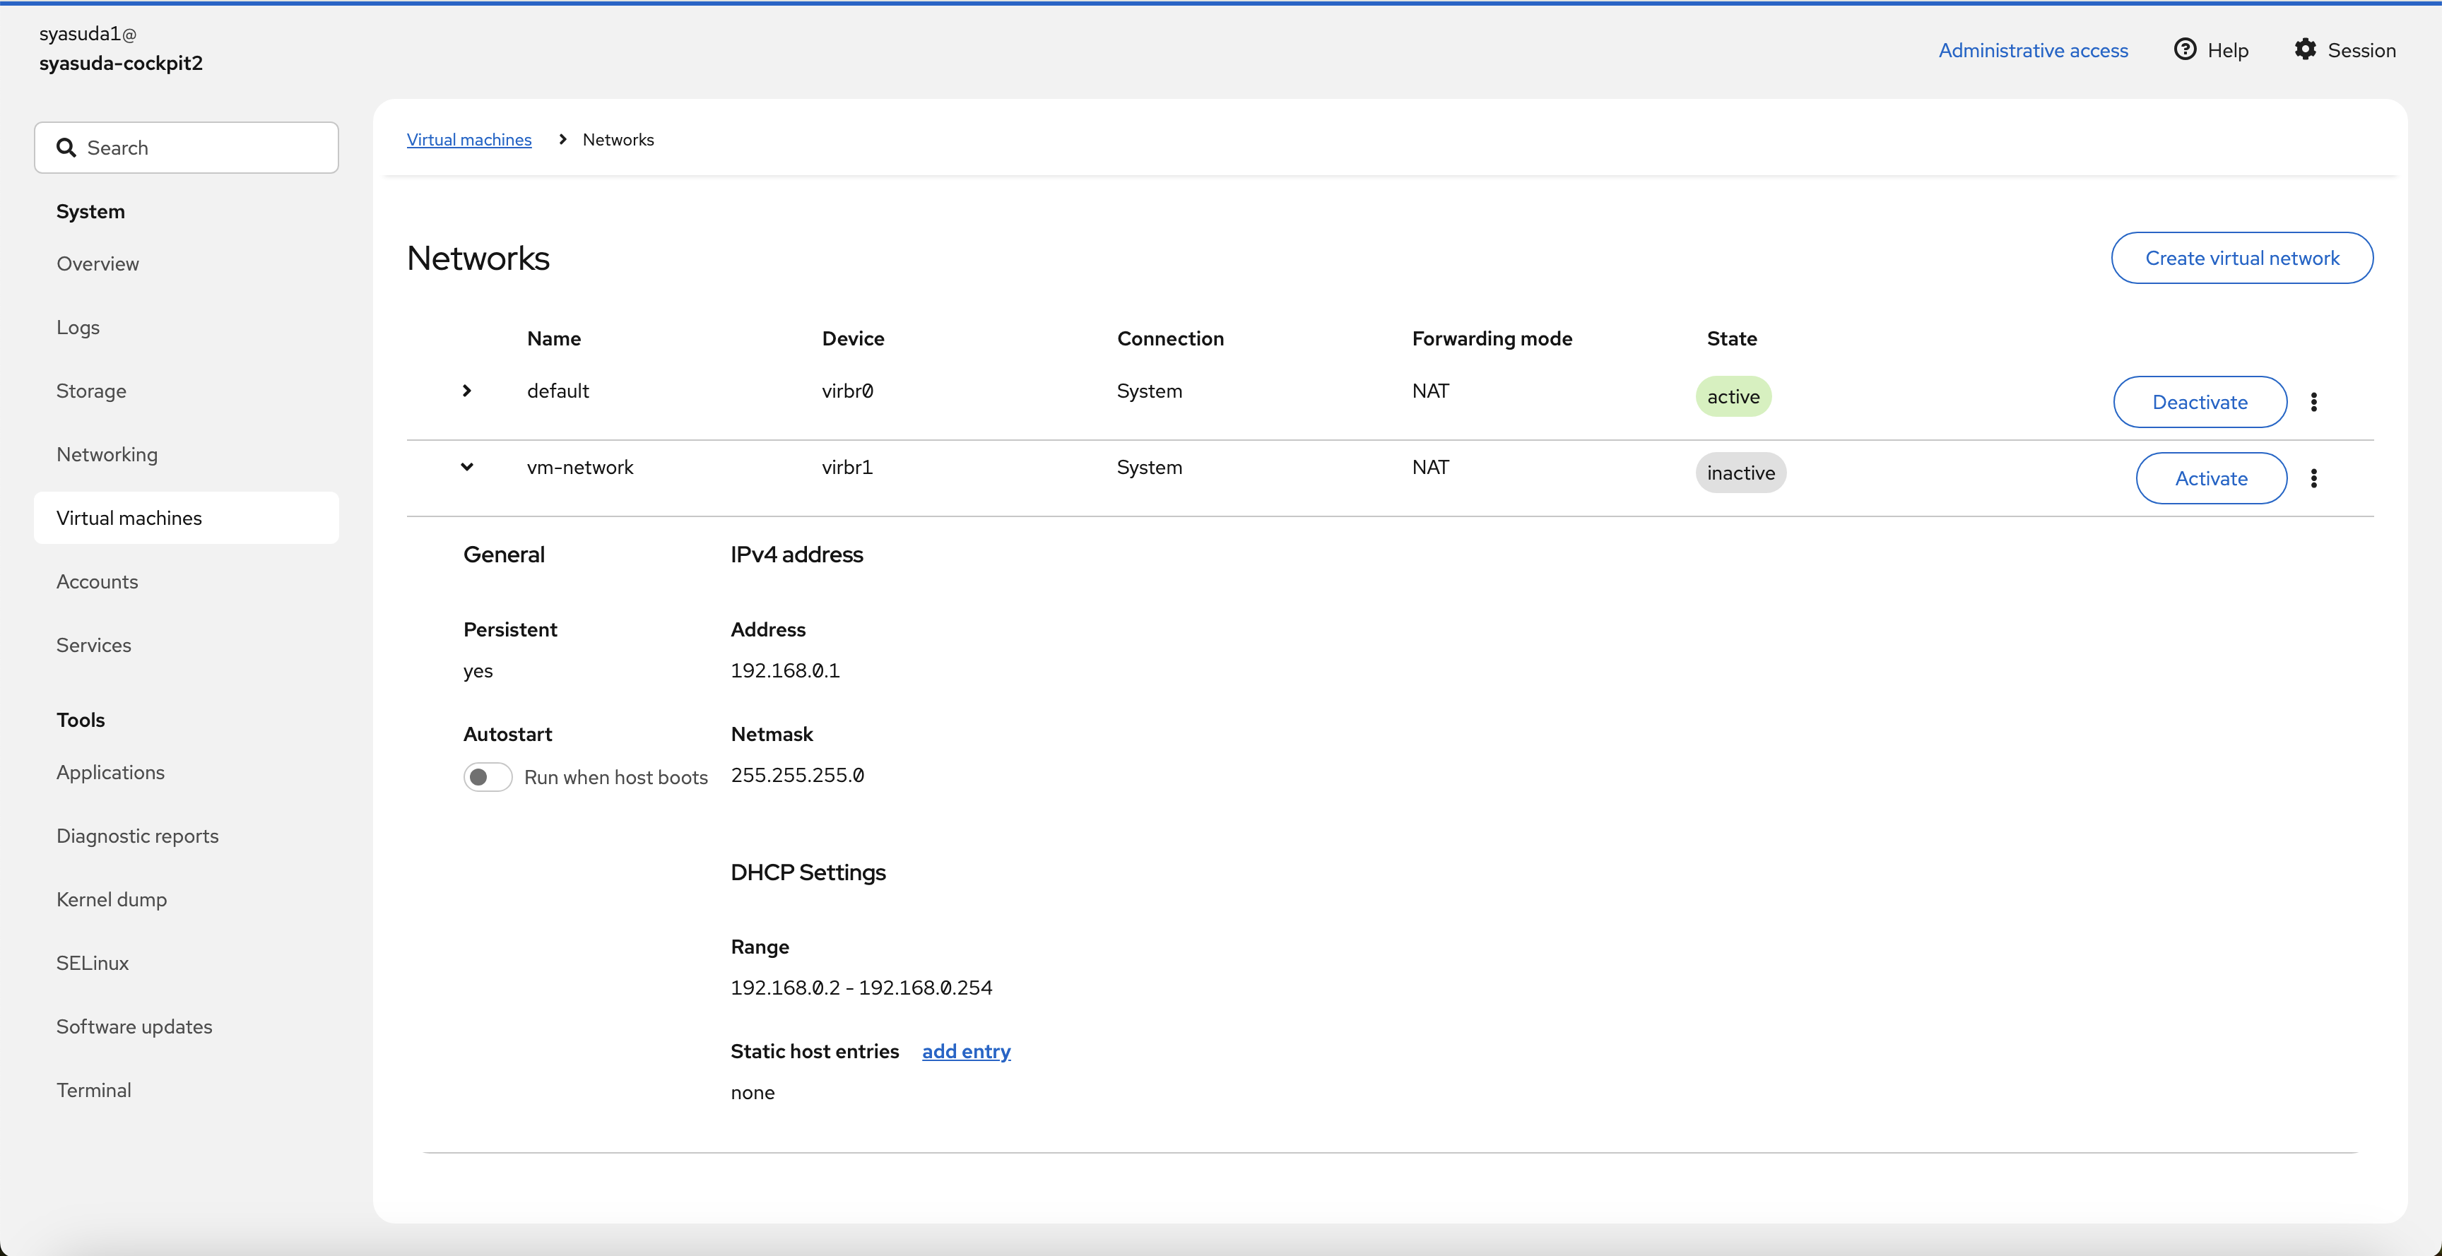Expand the default network row
Screen dimensions: 2442x1256
pos(466,391)
